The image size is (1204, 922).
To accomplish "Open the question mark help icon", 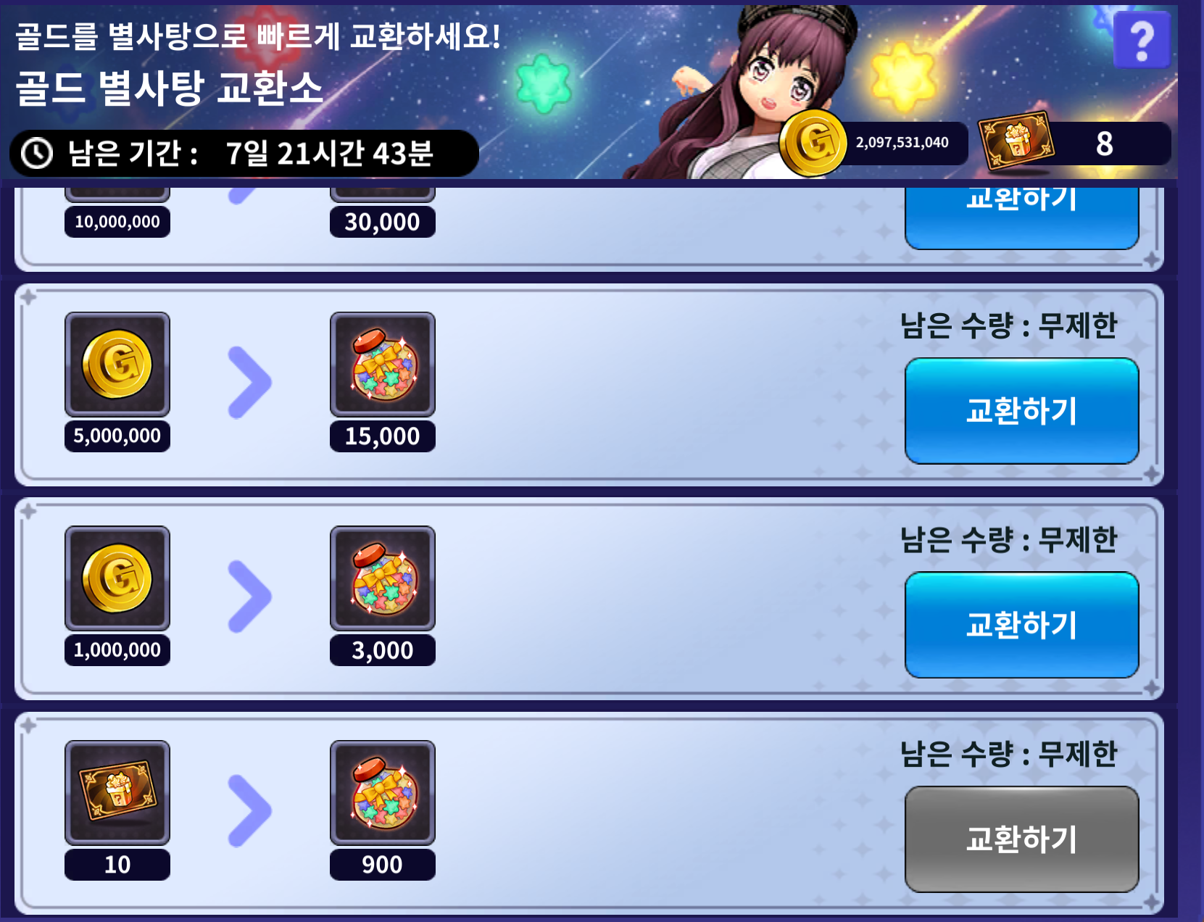I will coord(1142,40).
